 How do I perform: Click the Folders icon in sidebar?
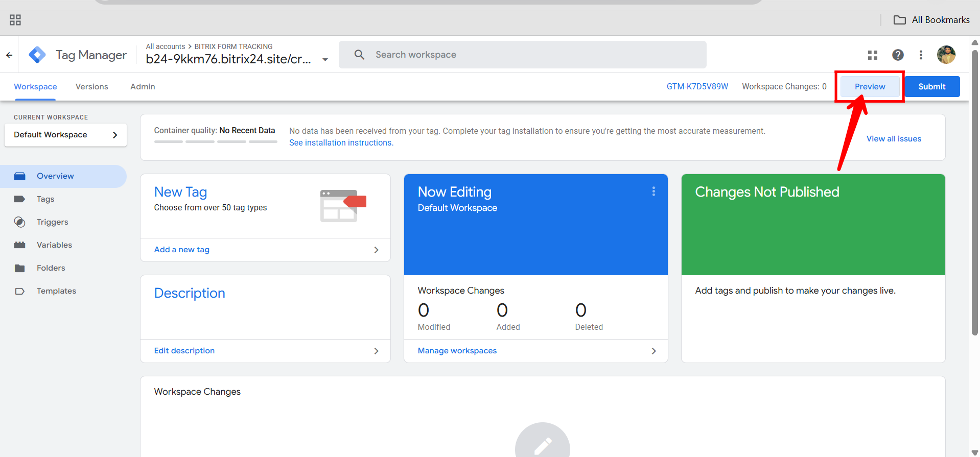pos(20,268)
